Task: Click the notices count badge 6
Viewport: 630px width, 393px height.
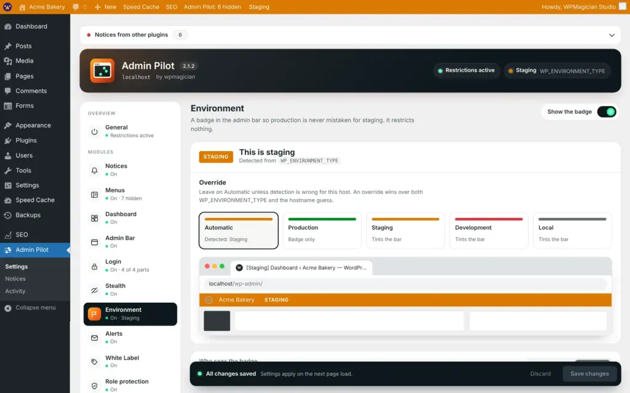Action: pyautogui.click(x=180, y=35)
